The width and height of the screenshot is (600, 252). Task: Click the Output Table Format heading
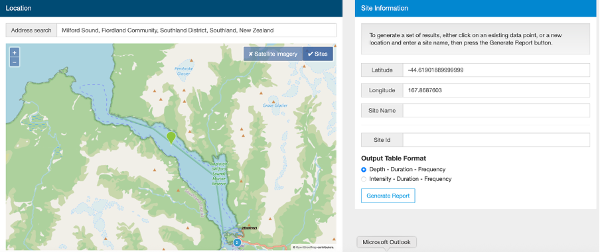[x=394, y=158]
